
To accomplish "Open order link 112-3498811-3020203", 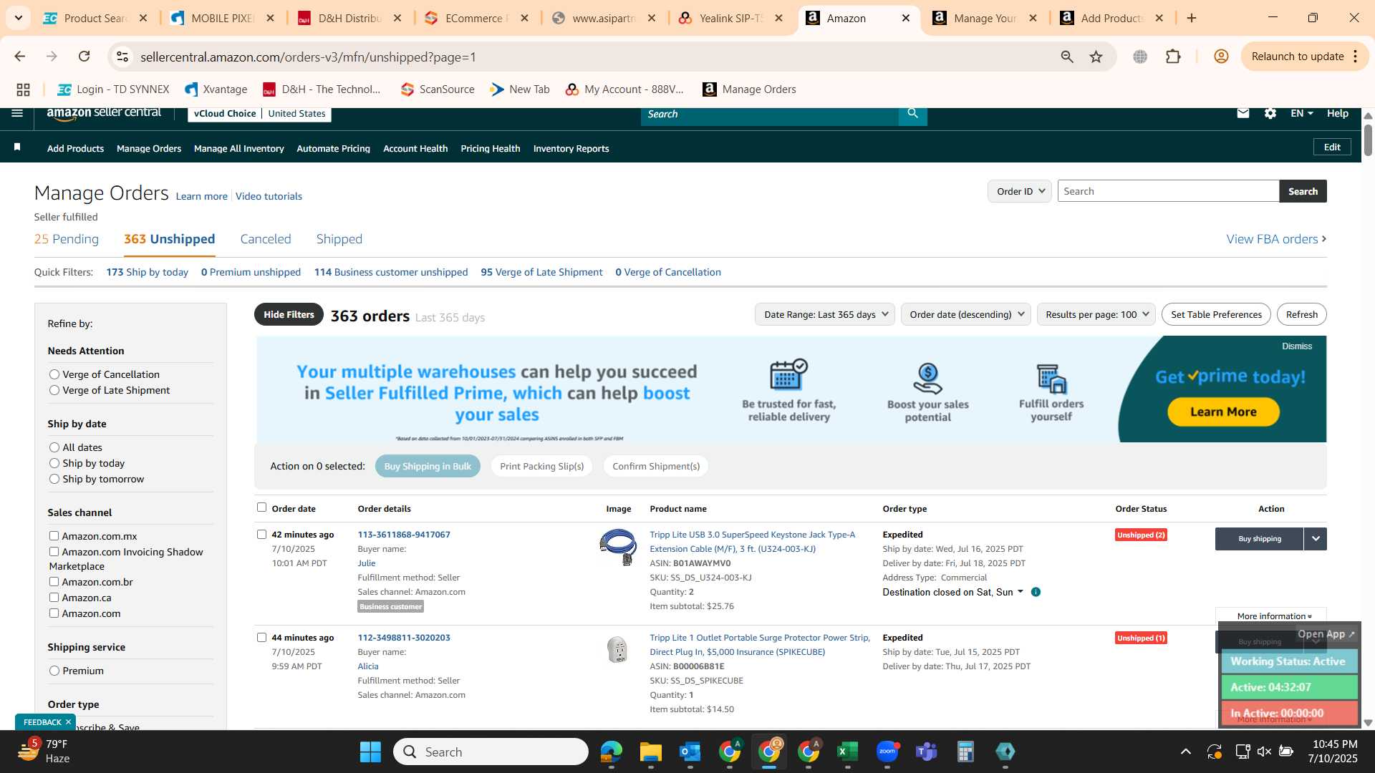I will pos(404,637).
